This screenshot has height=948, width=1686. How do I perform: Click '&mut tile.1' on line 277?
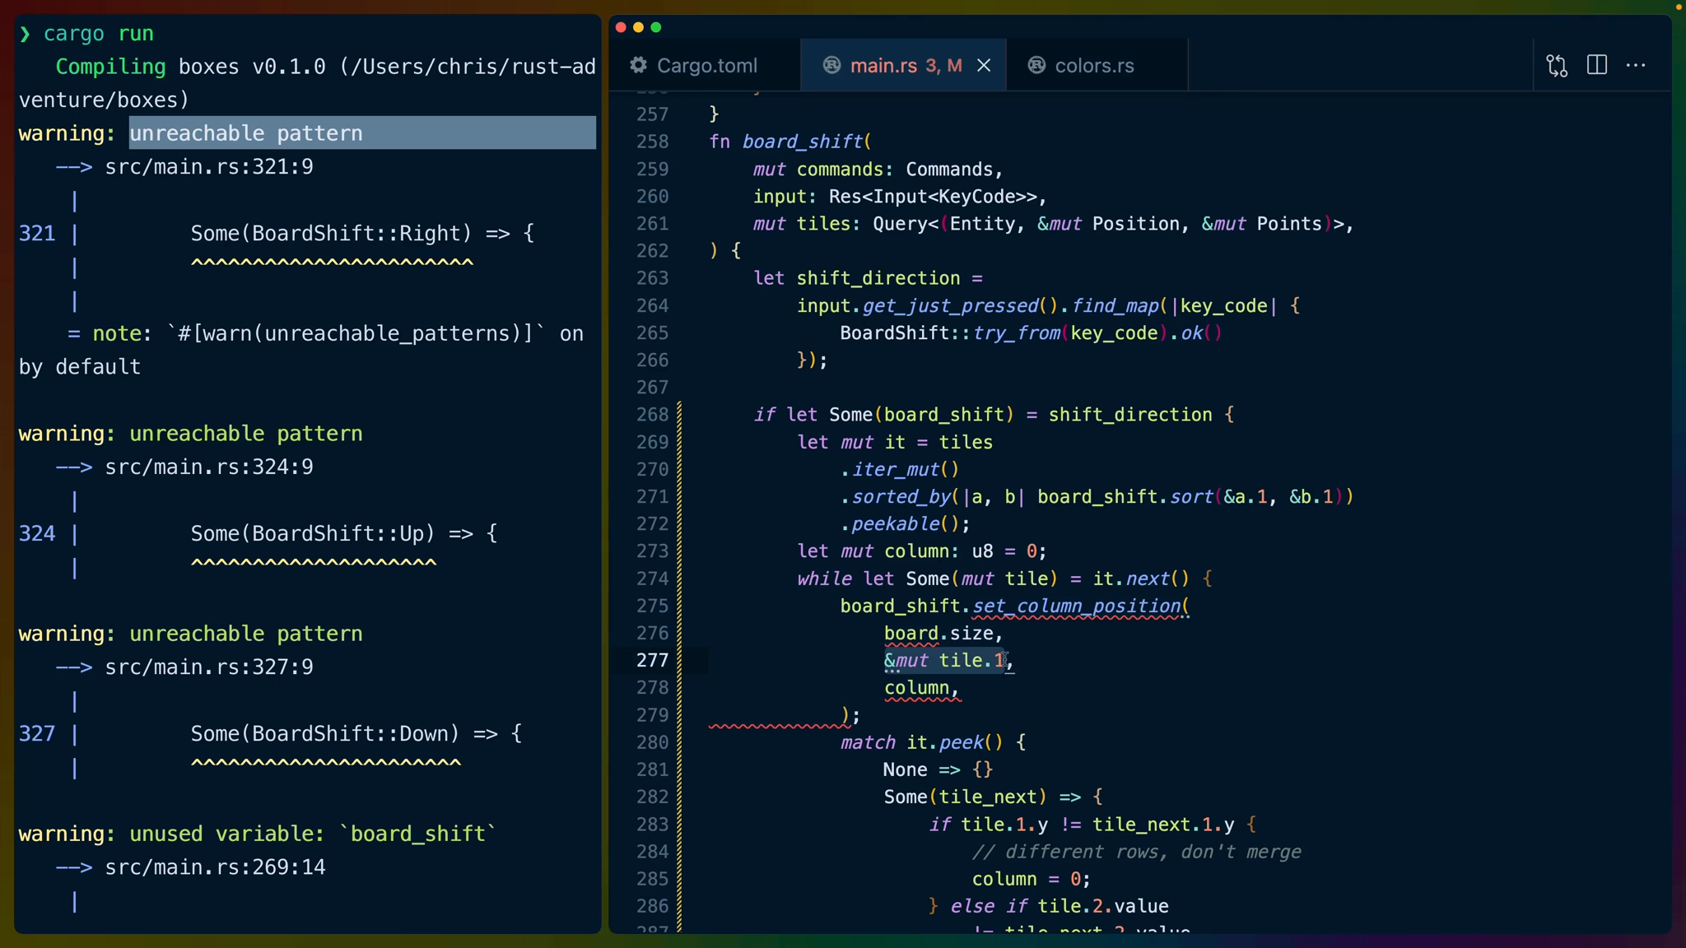(945, 661)
